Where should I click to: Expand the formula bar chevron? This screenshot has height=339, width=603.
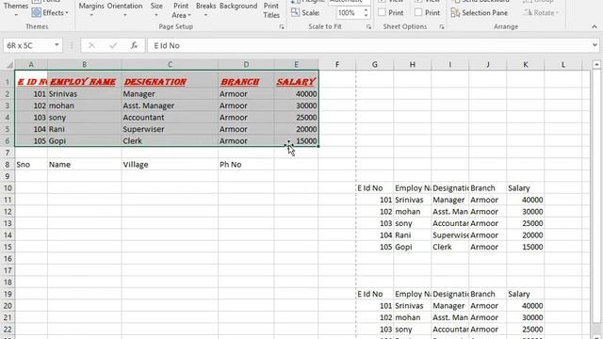pos(595,45)
